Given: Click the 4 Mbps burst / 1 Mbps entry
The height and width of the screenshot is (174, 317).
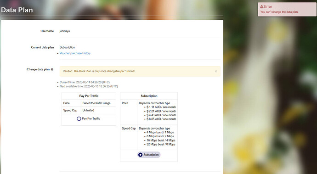Looking at the screenshot, I should coord(160,132).
